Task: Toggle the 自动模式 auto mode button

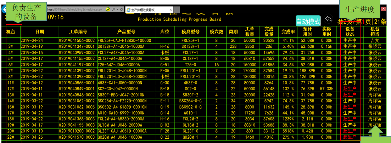Action: click(x=308, y=21)
